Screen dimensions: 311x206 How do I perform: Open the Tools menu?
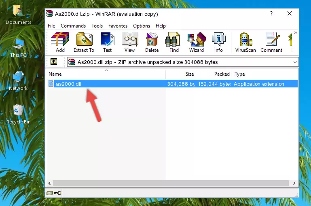pos(97,26)
